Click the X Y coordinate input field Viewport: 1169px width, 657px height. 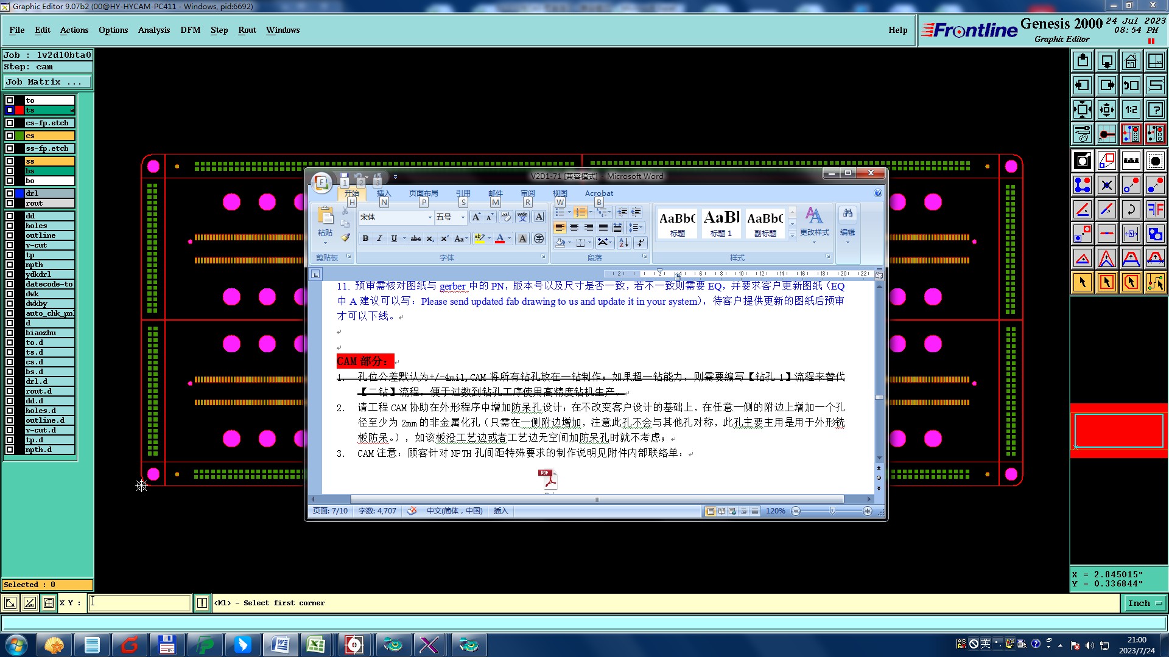coord(140,603)
